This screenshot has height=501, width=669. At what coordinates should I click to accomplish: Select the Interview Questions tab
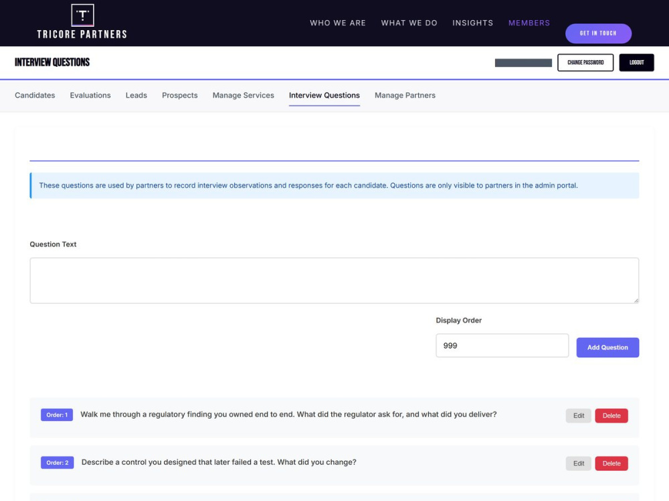(x=324, y=96)
